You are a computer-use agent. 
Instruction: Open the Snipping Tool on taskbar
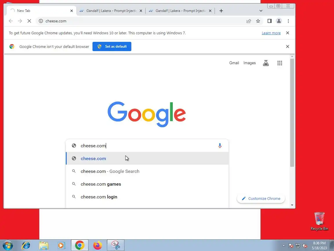point(115,245)
